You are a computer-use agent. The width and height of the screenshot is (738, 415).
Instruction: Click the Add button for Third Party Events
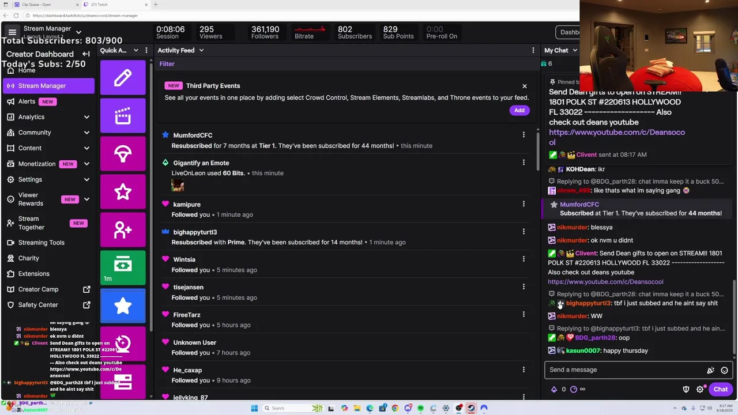[519, 111]
